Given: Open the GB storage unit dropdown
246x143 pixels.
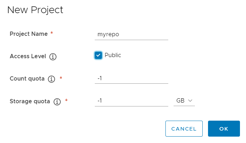Looking at the screenshot, I should tap(184, 101).
